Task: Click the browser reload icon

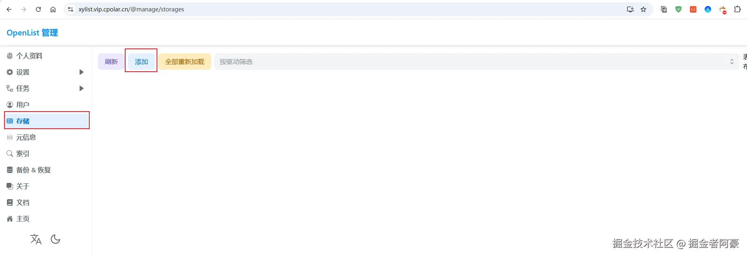Action: (x=38, y=9)
